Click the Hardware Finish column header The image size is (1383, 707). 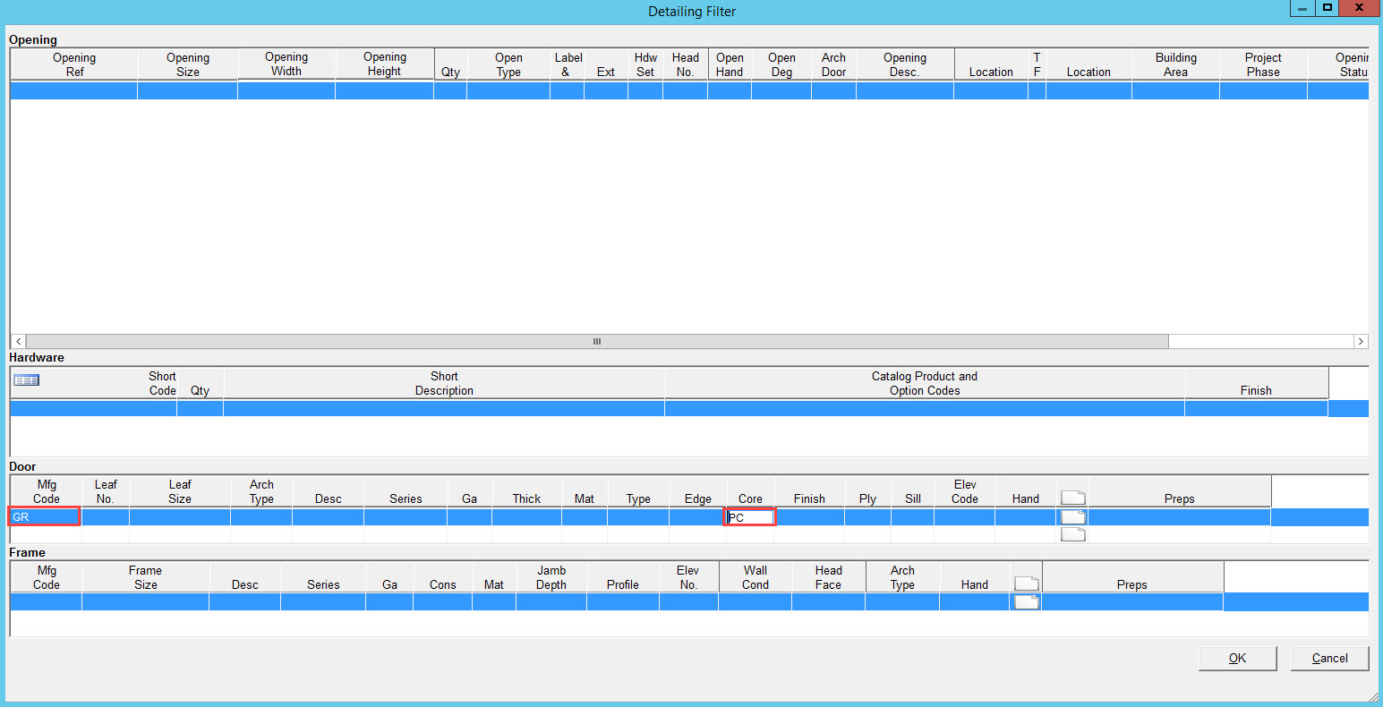(x=1256, y=383)
